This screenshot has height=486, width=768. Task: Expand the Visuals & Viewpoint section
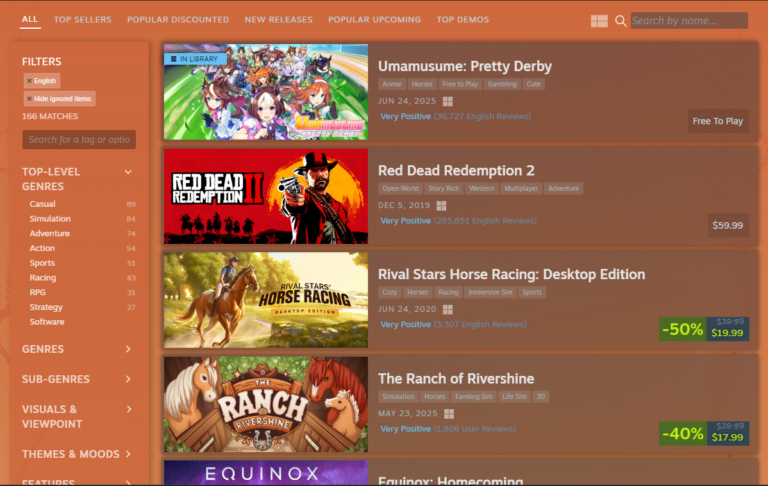128,409
